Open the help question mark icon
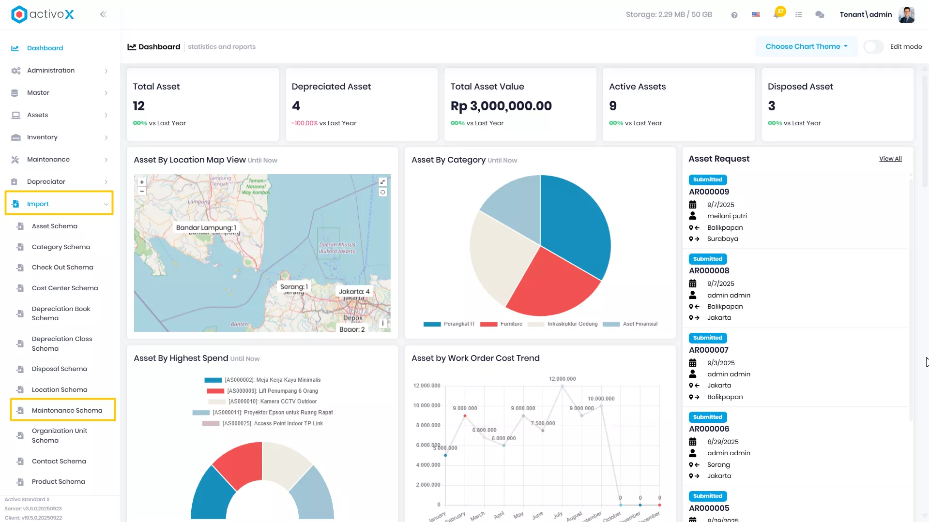929x522 pixels. pos(734,15)
